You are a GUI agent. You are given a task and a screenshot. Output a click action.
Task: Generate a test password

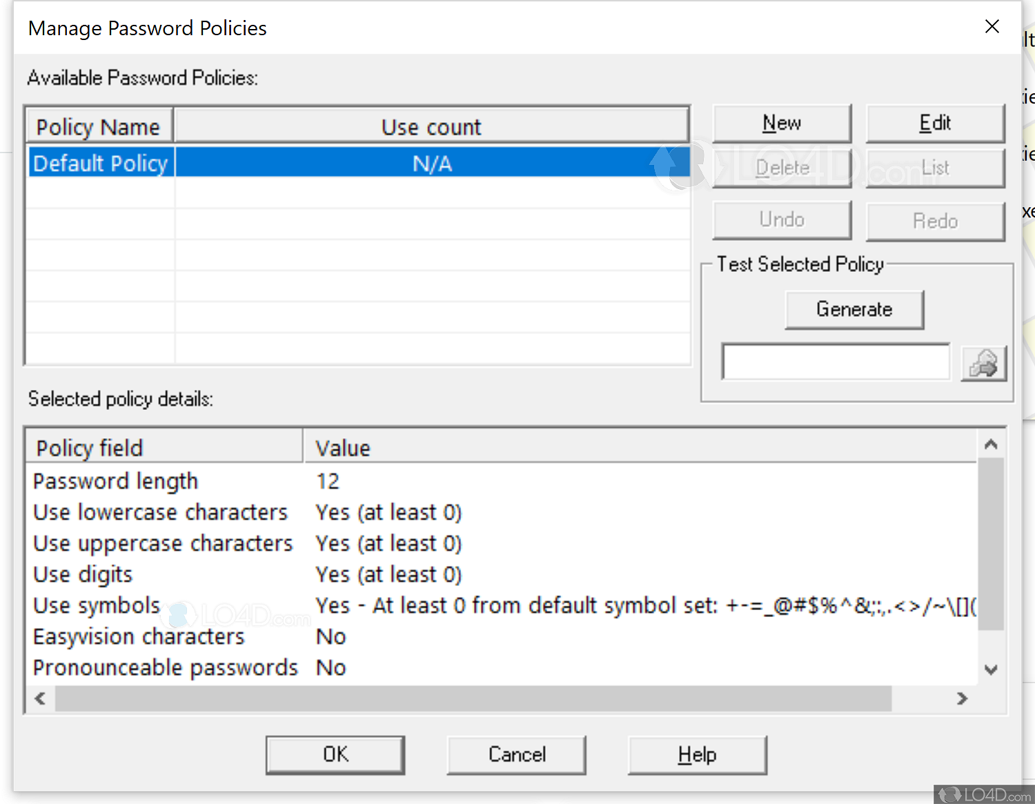(854, 309)
